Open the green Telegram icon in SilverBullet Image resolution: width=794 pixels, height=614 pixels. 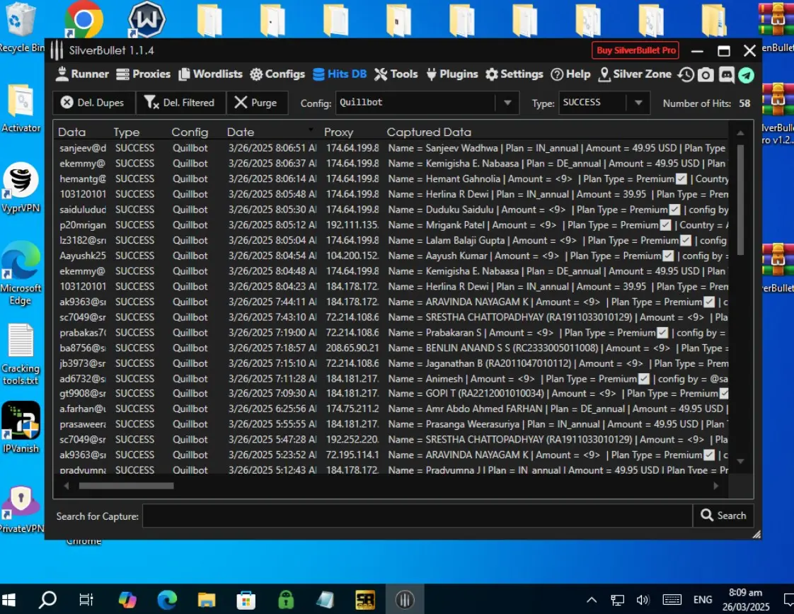[x=746, y=75]
